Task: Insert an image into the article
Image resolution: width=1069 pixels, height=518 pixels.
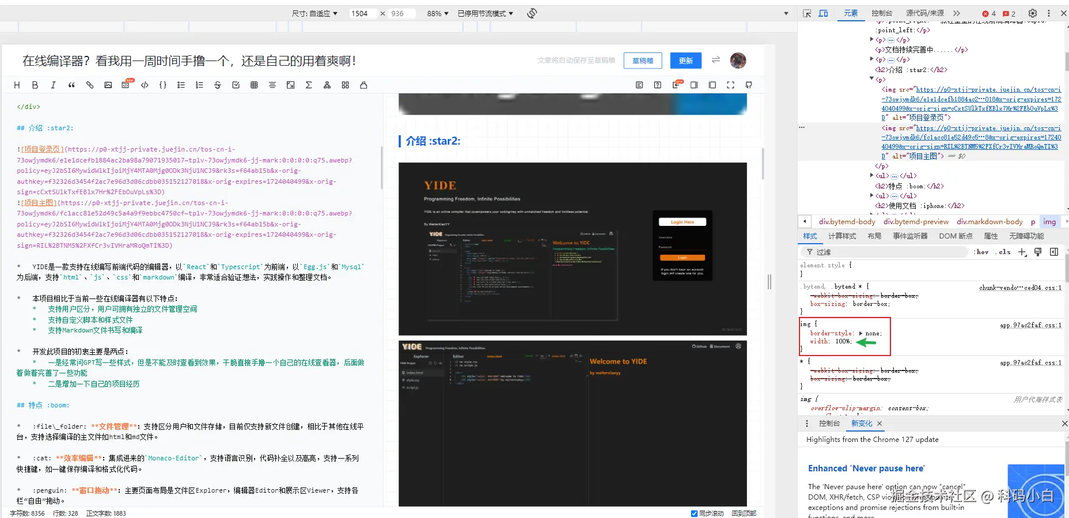Action: pyautogui.click(x=108, y=85)
